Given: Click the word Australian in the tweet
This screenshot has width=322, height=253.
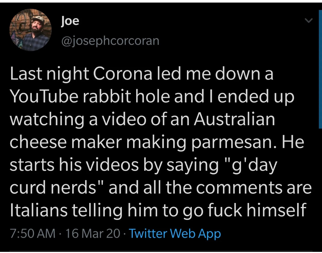Looking at the screenshot, I should click(x=234, y=119).
